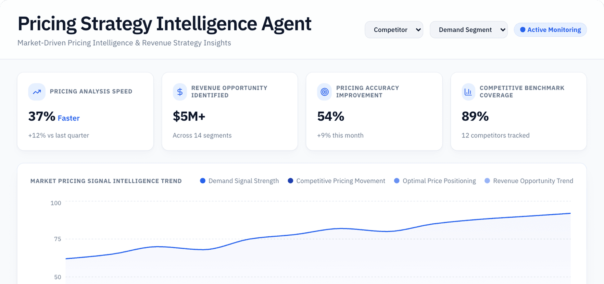Click the blue dot inside Active Monitoring badge

(522, 30)
